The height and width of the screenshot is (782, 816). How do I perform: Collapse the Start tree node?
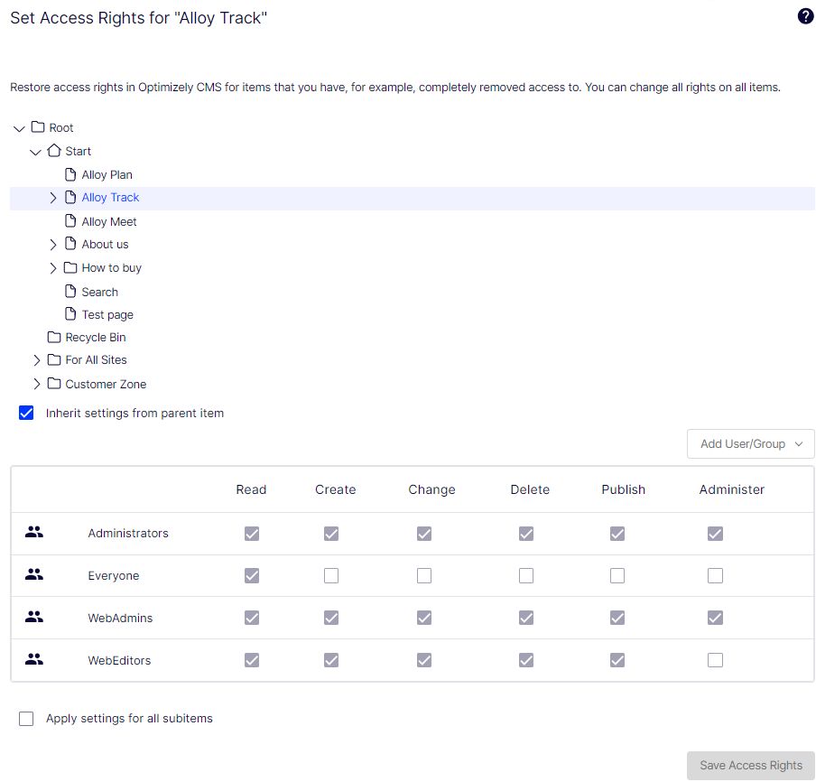click(x=35, y=151)
